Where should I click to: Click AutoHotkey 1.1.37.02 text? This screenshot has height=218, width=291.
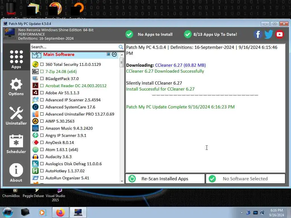point(65,171)
